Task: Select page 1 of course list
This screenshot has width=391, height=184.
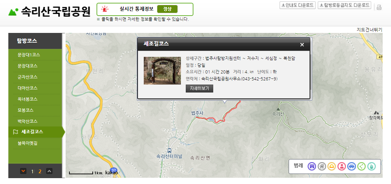Action: click(x=32, y=171)
